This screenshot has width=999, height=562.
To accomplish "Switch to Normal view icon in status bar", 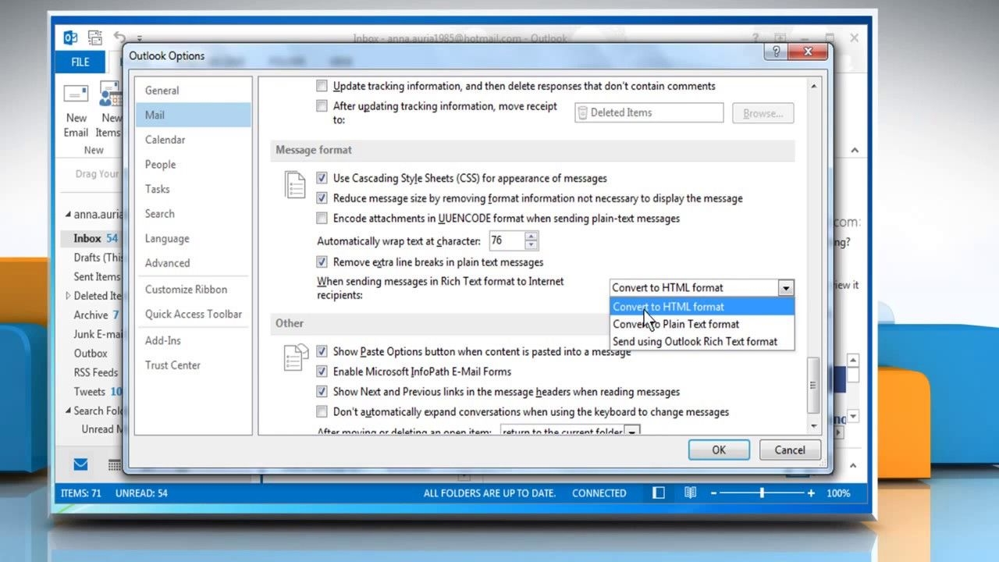I will 659,493.
